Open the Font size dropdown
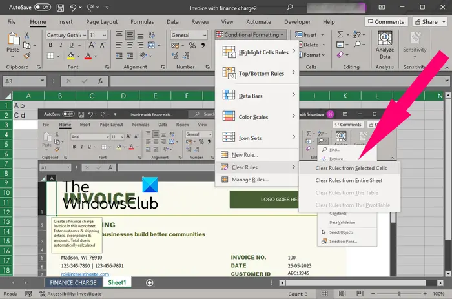This screenshot has width=452, height=299. tap(105, 35)
